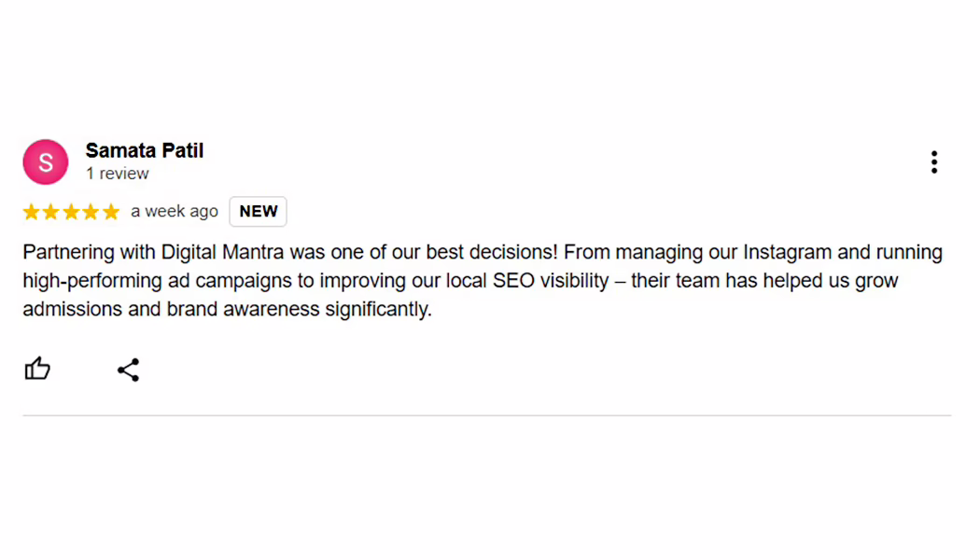The width and height of the screenshot is (980, 560).
Task: Click the NEW badge
Action: coord(259,211)
